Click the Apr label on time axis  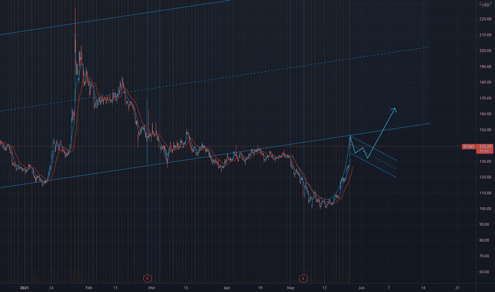(227, 288)
